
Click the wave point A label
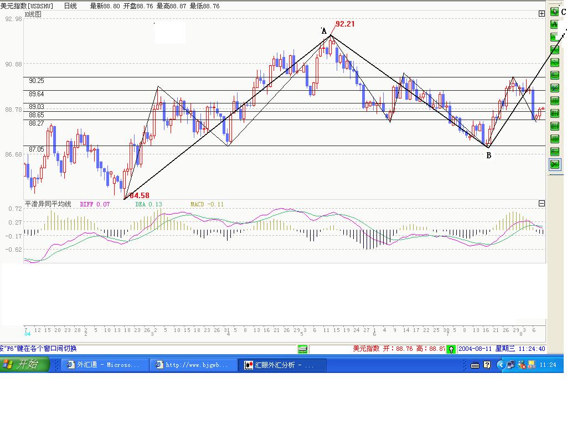tap(324, 31)
